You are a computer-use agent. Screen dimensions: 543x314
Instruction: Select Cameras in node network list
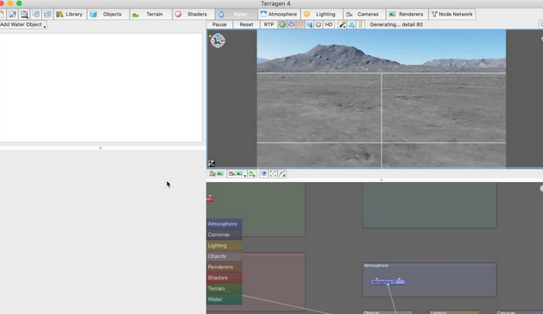click(x=224, y=235)
